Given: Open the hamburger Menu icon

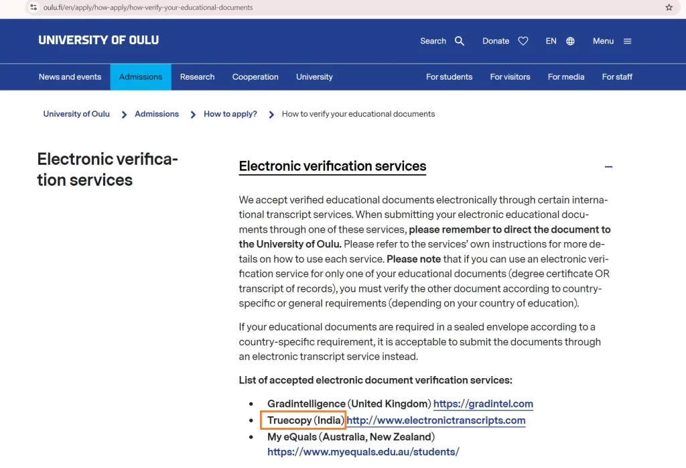Looking at the screenshot, I should 627,41.
